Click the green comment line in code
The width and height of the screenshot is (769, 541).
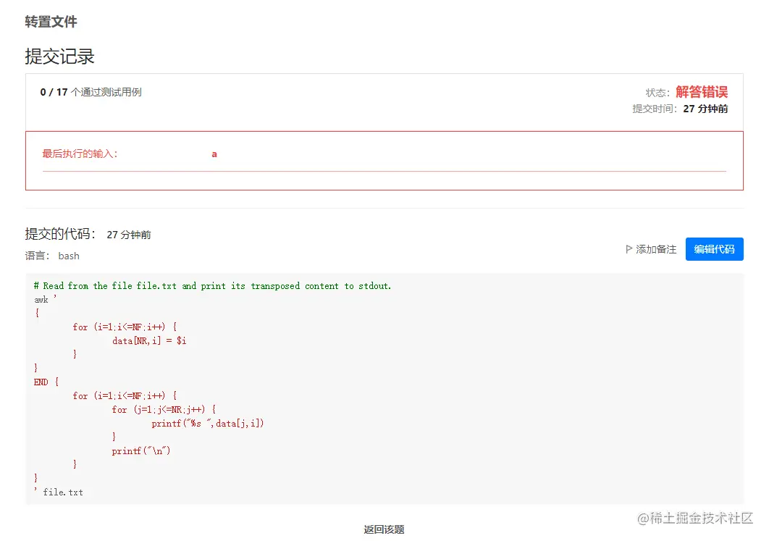click(x=212, y=286)
